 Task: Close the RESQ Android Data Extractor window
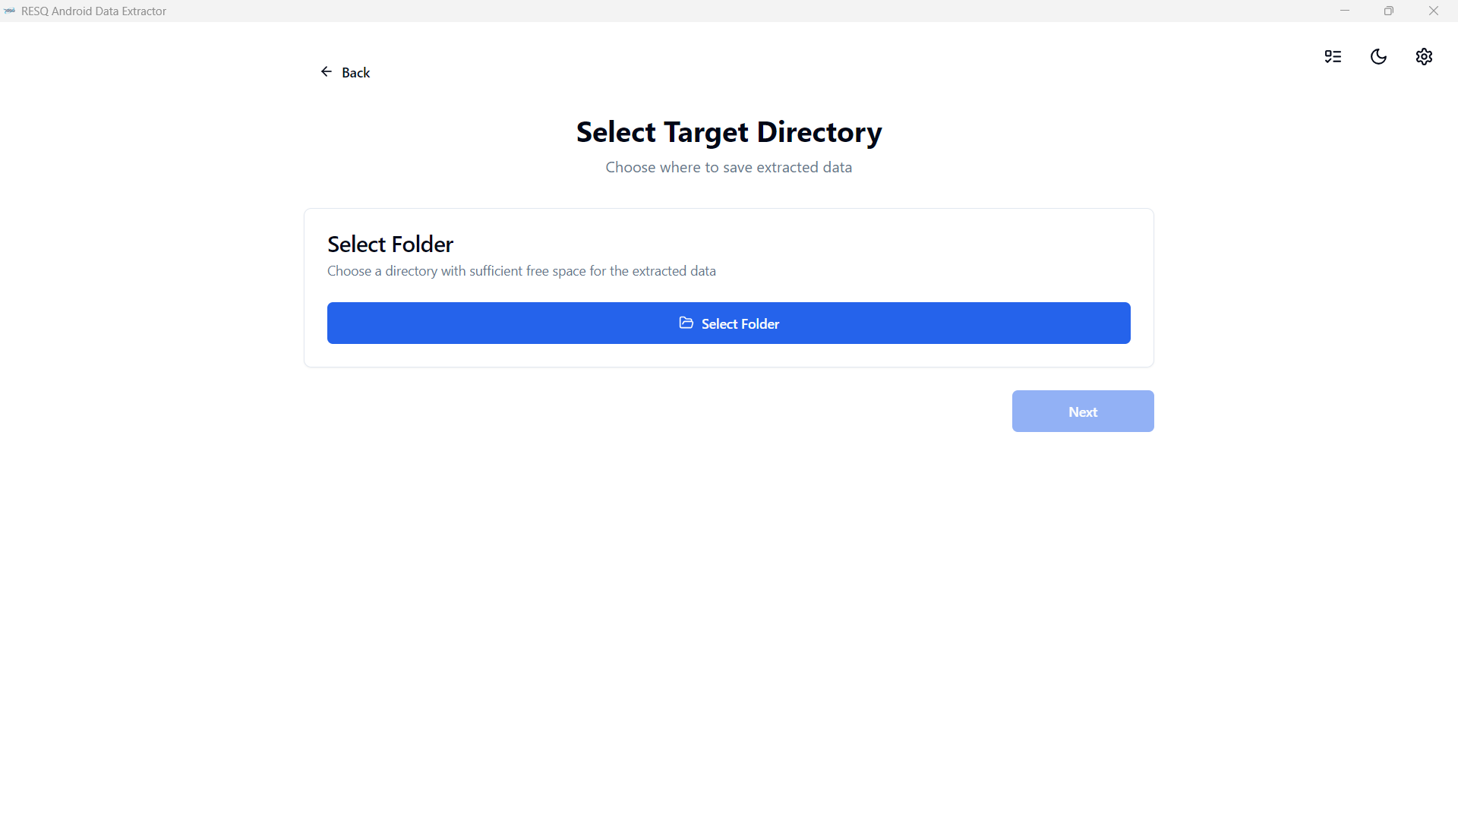(1434, 11)
